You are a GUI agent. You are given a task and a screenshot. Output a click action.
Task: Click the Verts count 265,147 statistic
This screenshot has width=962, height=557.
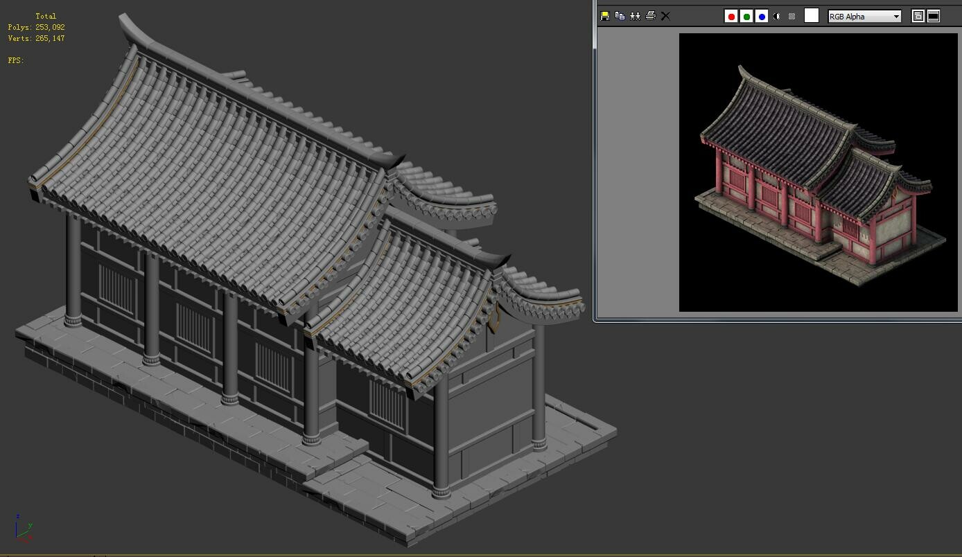click(x=36, y=38)
